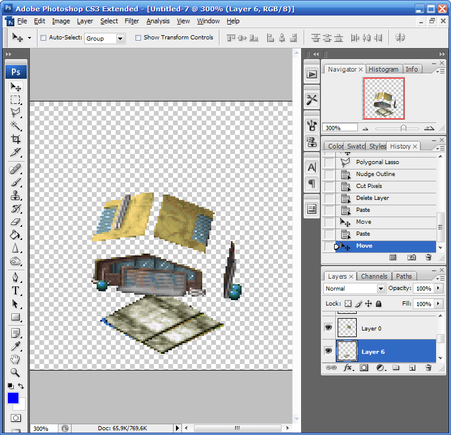The width and height of the screenshot is (451, 435).
Task: Pick the Magic Wand tool
Action: click(x=16, y=126)
